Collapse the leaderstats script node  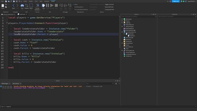tap(124, 34)
